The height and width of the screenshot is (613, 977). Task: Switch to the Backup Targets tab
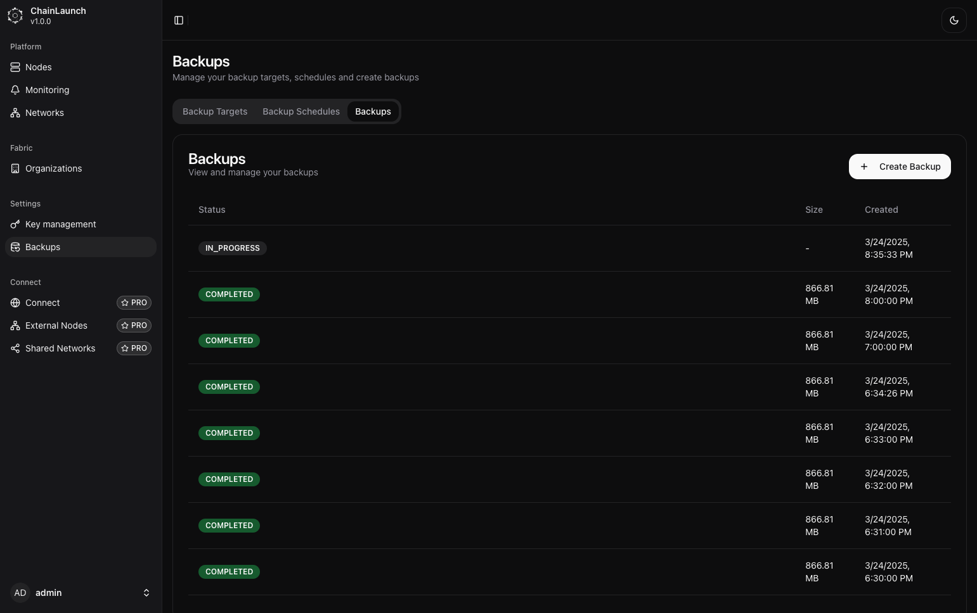(x=215, y=111)
